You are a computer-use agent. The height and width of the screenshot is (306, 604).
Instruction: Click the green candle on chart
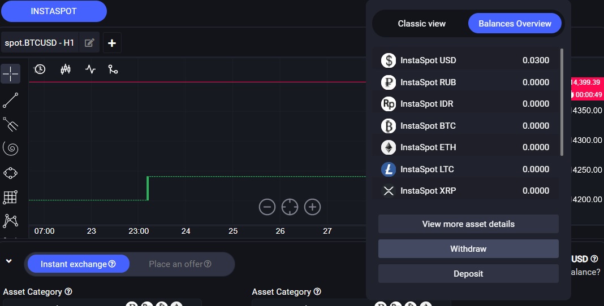(148, 189)
